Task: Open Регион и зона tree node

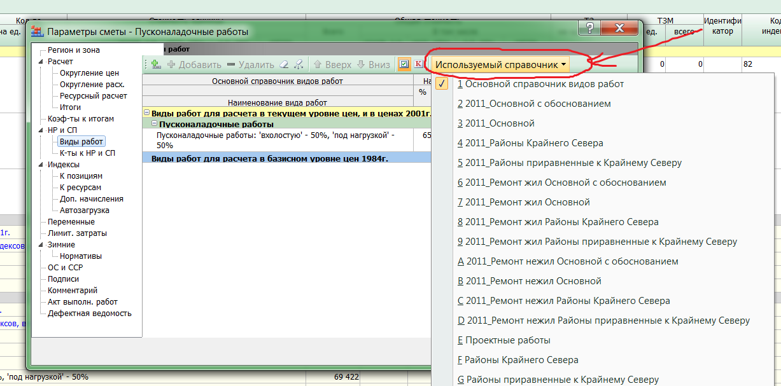Action: click(74, 50)
